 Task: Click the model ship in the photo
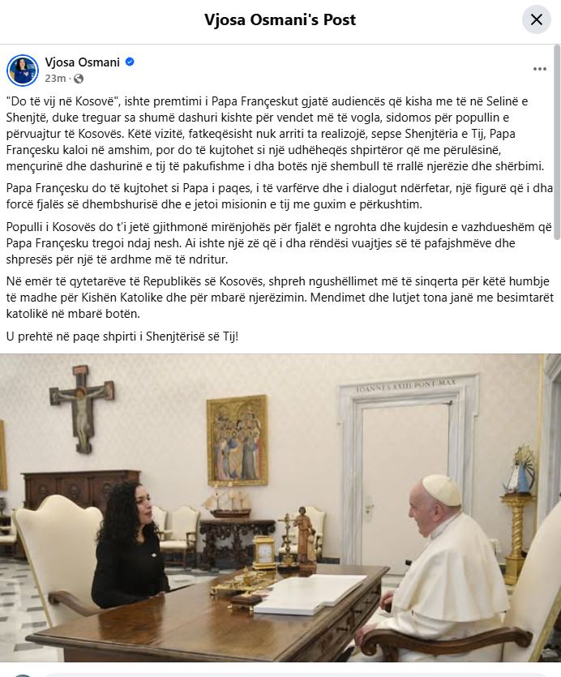tap(227, 503)
